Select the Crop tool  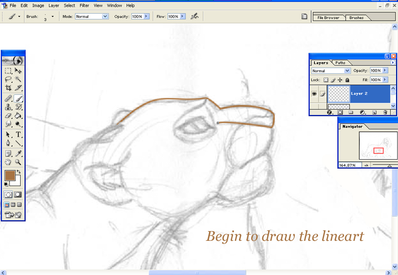[x=8, y=88]
